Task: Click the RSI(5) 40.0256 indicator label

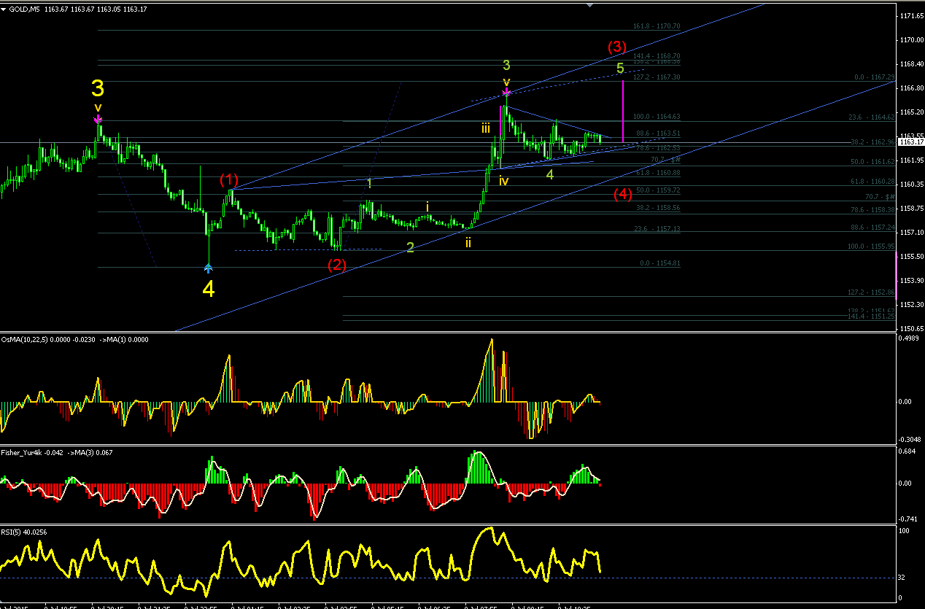Action: (x=23, y=532)
